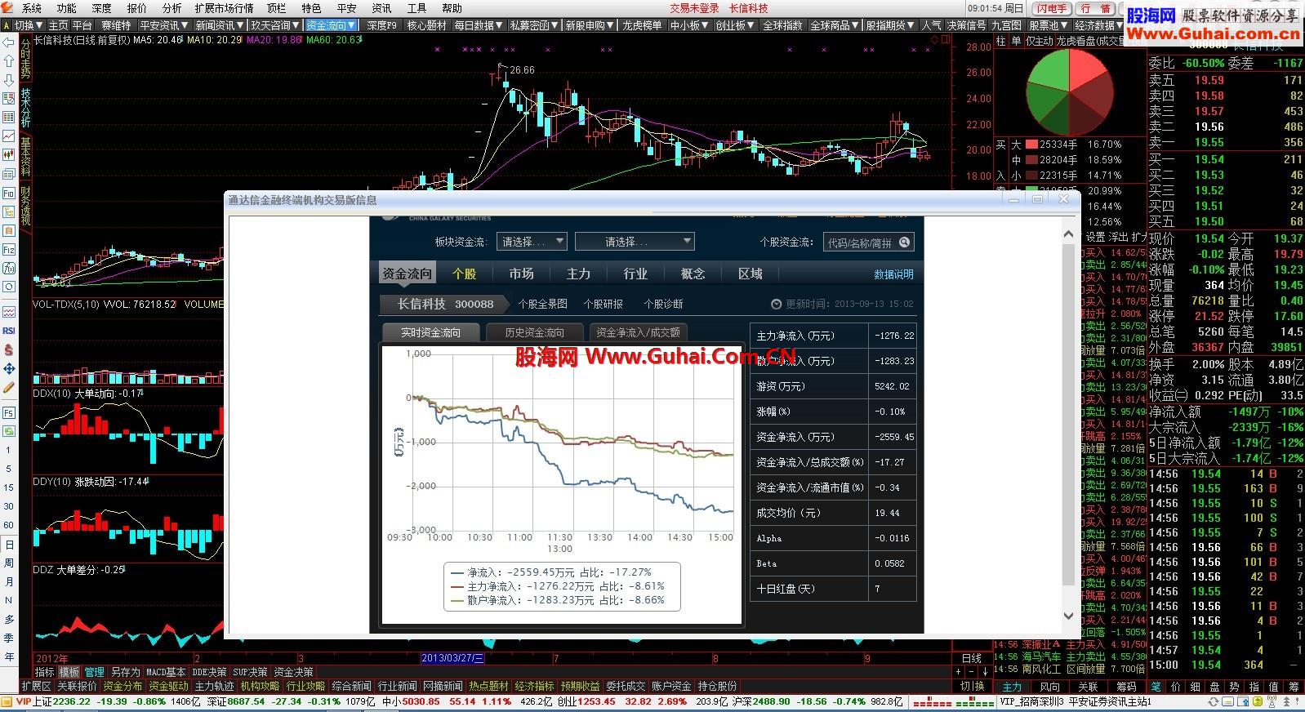Expand the 资金流向 toolbar dropdown
The width and height of the screenshot is (1305, 712).
(x=331, y=25)
